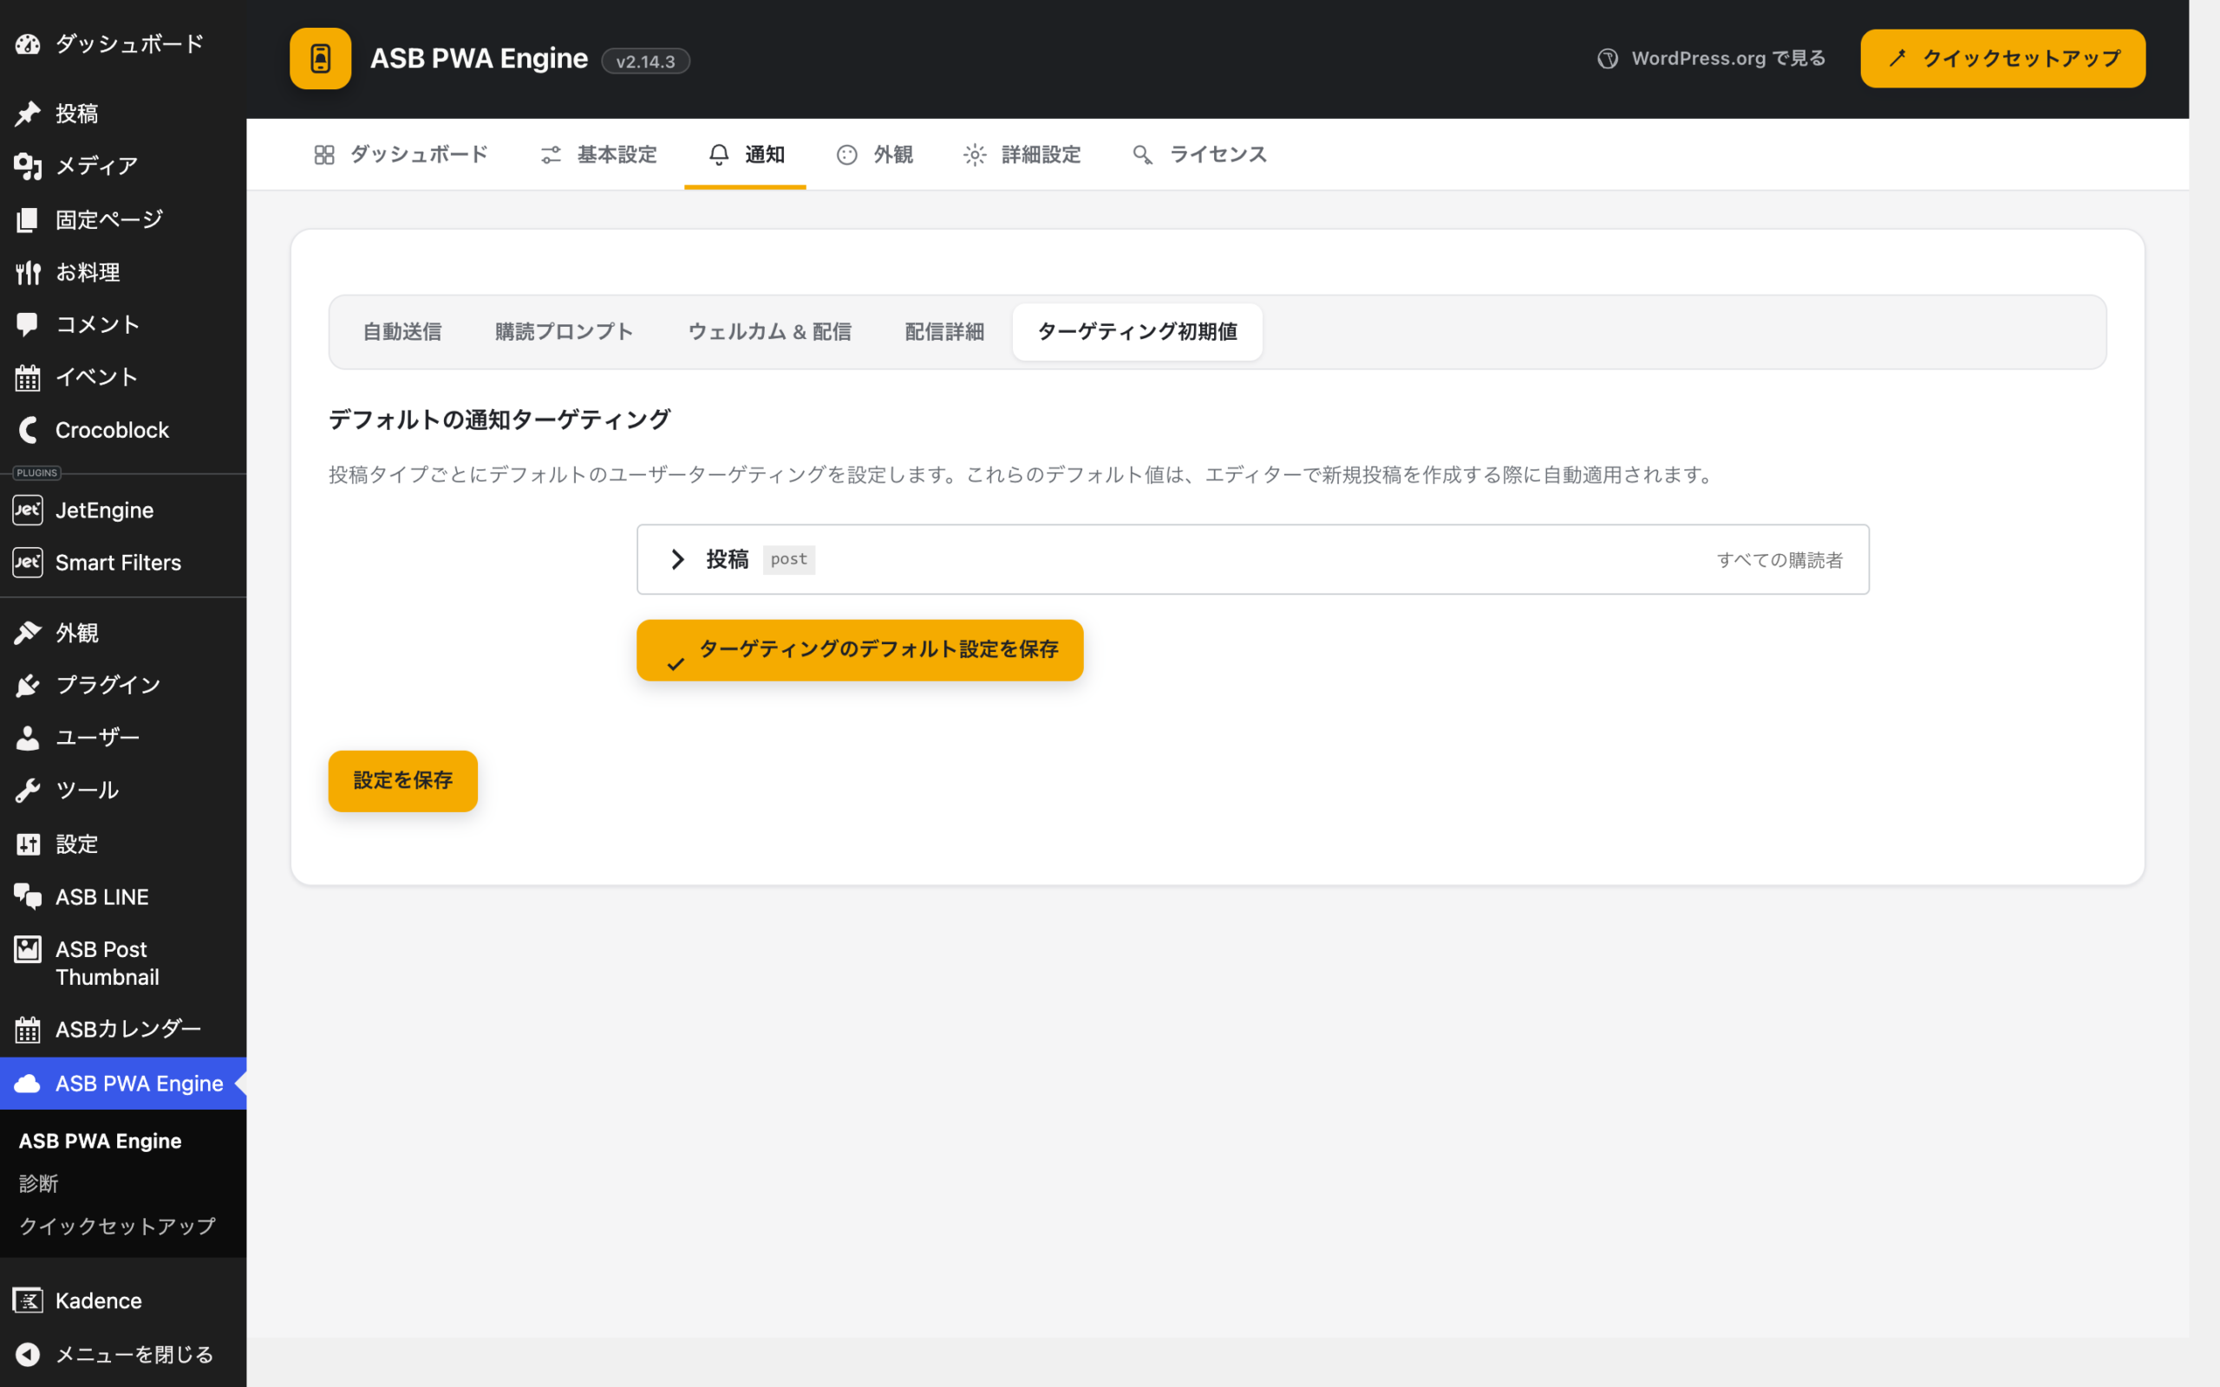Open クイックセットアップ submenu item in sidebar

pos(117,1227)
